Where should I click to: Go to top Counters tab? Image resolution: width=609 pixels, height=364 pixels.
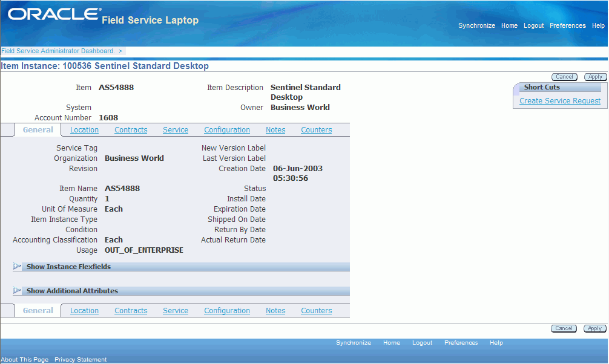[317, 130]
